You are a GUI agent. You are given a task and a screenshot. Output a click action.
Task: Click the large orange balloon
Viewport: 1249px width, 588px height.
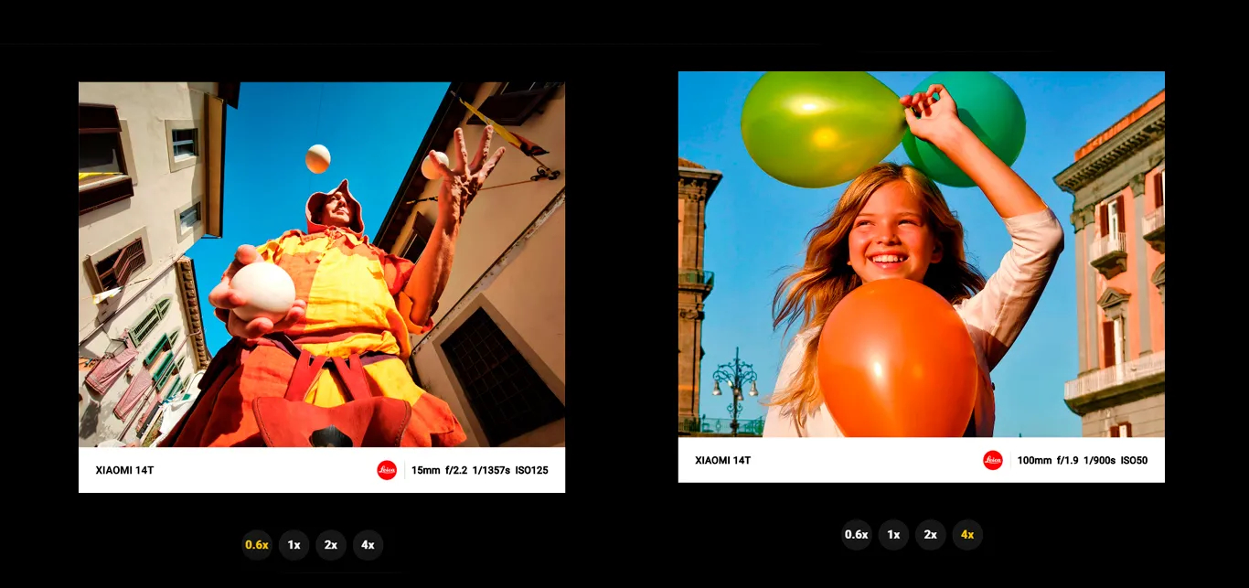[896, 358]
